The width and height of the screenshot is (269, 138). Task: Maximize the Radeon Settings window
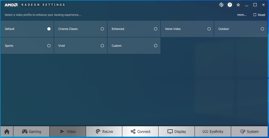point(255,5)
